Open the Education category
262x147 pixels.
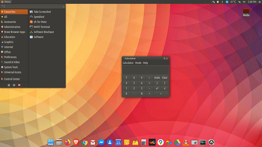pos(14,37)
